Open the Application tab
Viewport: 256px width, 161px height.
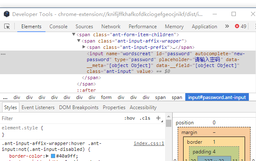pos(204,27)
